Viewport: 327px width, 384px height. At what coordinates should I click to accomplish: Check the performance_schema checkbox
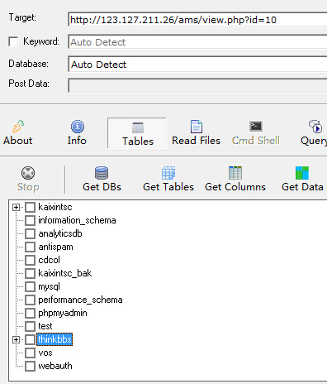point(30,300)
